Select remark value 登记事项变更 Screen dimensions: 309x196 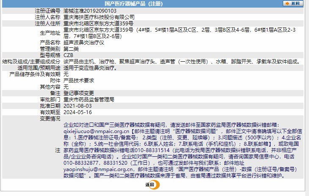79,93
